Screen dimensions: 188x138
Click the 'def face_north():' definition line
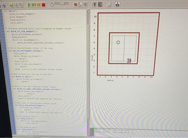(x=26, y=119)
